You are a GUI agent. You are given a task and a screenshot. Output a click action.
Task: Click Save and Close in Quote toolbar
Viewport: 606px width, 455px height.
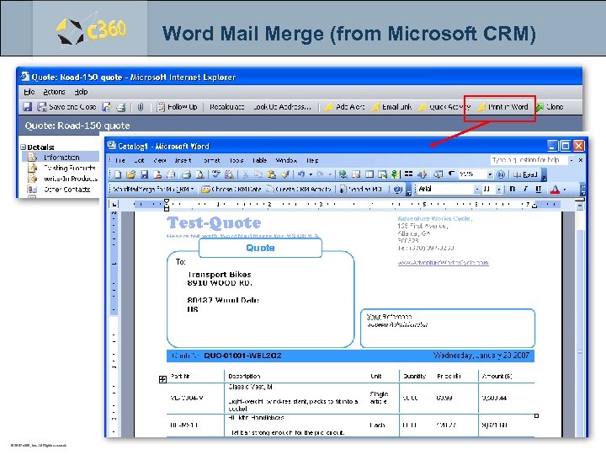66,107
